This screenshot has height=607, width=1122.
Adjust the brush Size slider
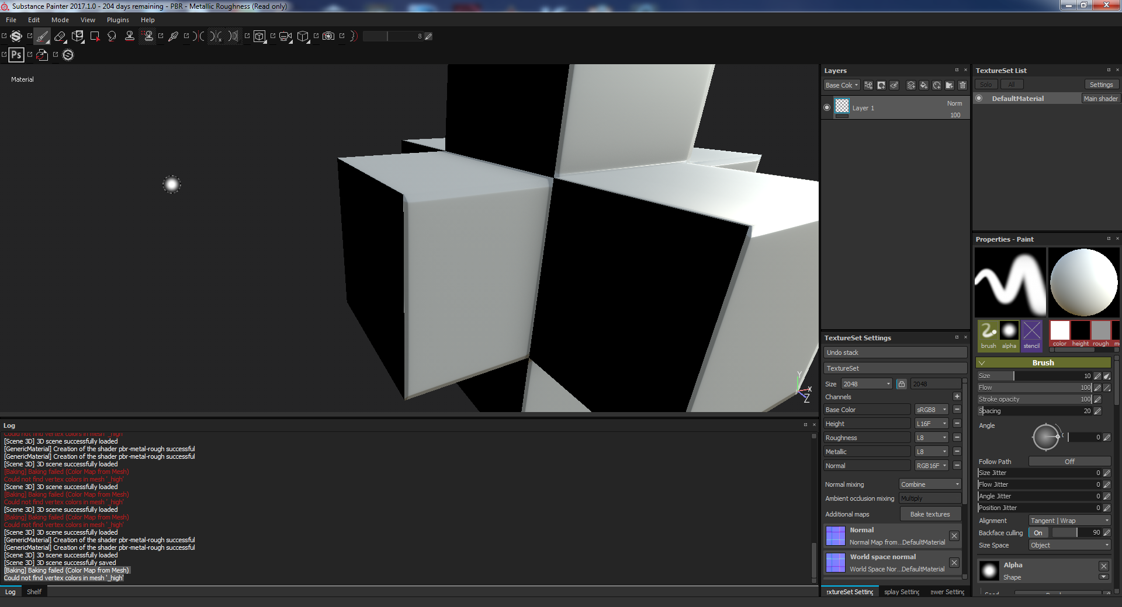coord(1034,376)
